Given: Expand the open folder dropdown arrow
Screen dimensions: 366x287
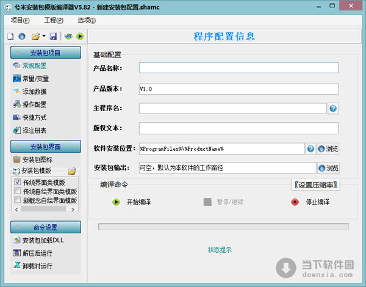Looking at the screenshot, I should (44, 36).
